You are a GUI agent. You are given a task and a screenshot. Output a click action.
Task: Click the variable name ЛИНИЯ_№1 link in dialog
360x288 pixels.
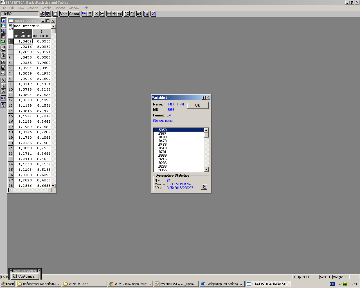coord(175,104)
